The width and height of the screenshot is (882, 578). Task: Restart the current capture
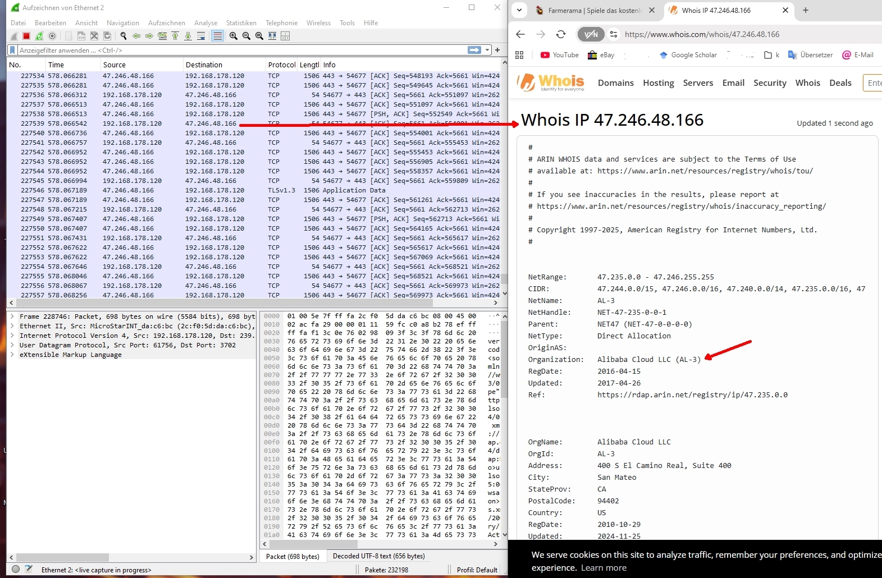39,36
